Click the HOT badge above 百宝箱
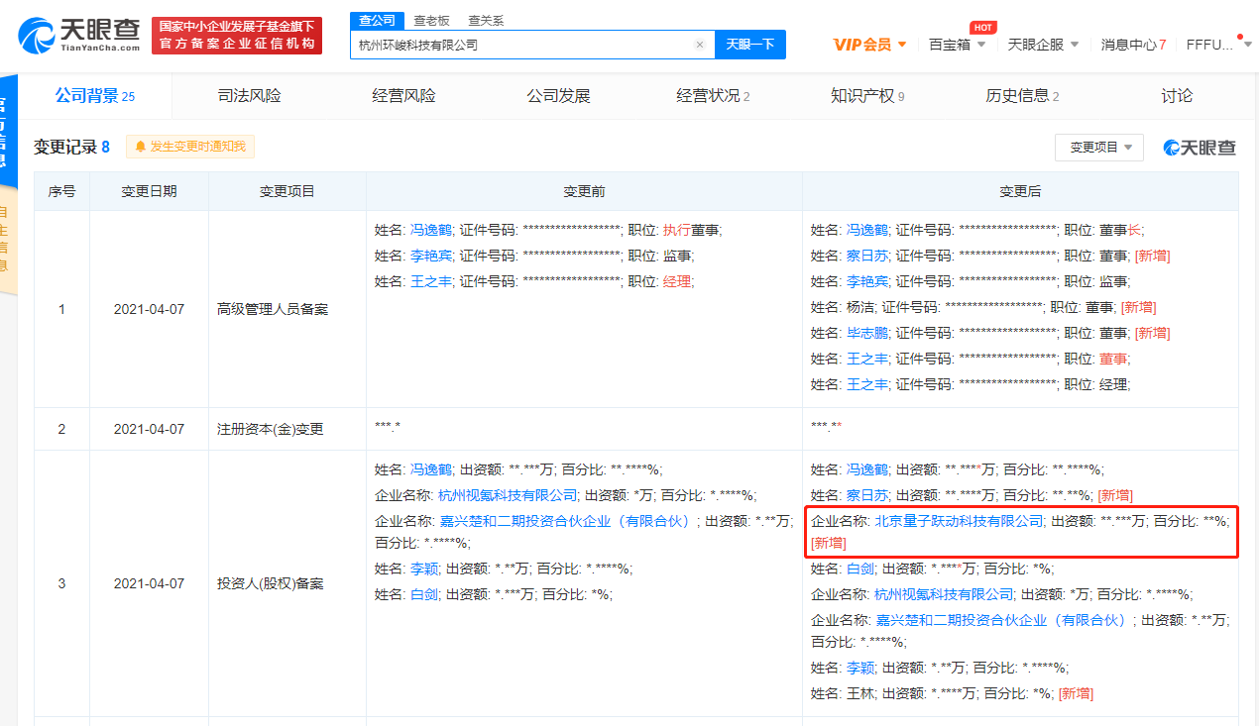The height and width of the screenshot is (726, 1259). (x=981, y=28)
